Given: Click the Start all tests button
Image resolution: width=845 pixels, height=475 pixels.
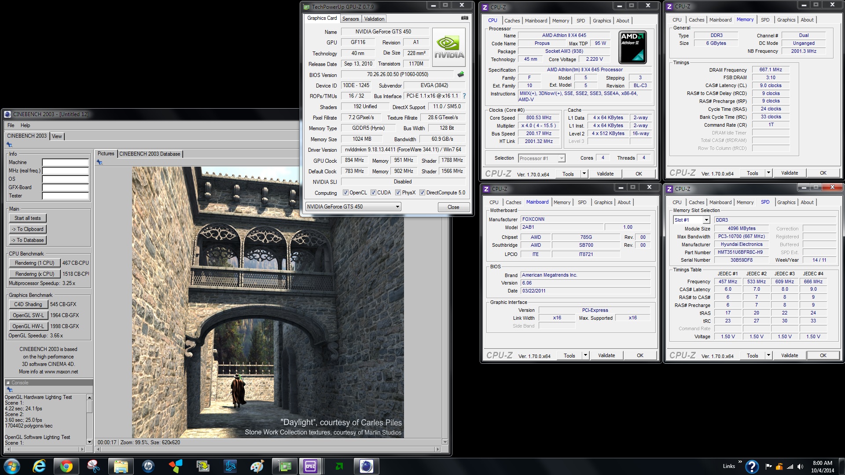Looking at the screenshot, I should [27, 218].
